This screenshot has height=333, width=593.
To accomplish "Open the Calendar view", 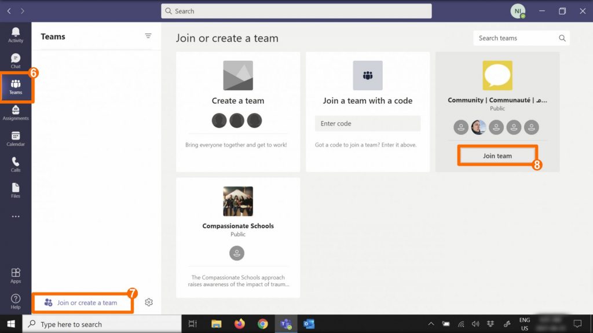I will pos(16,139).
